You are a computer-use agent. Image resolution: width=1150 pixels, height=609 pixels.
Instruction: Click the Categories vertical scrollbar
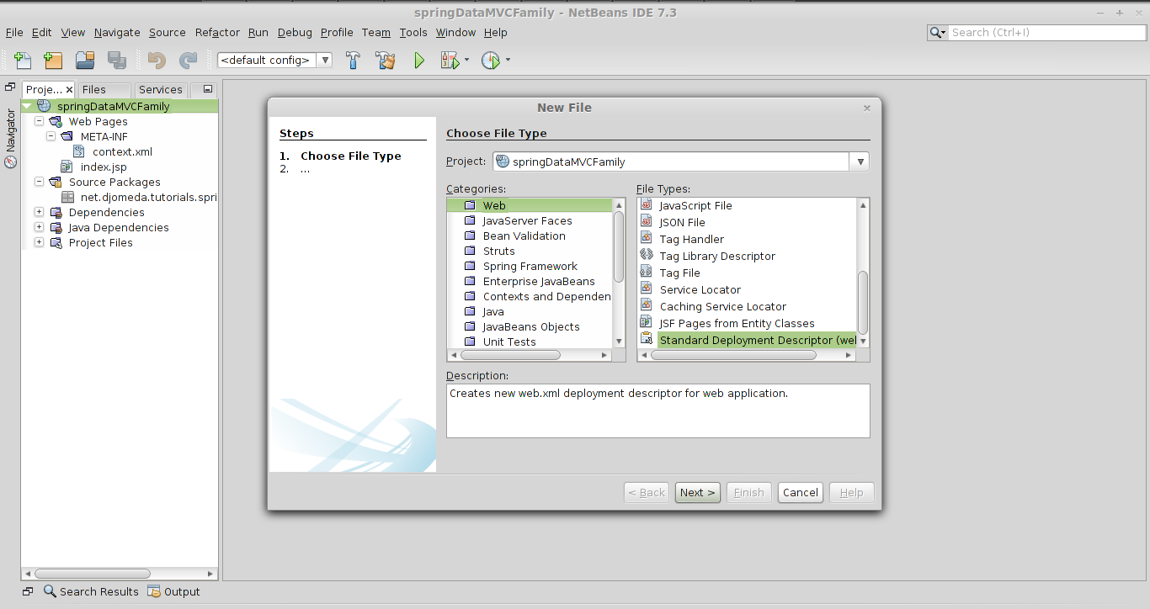click(x=620, y=246)
